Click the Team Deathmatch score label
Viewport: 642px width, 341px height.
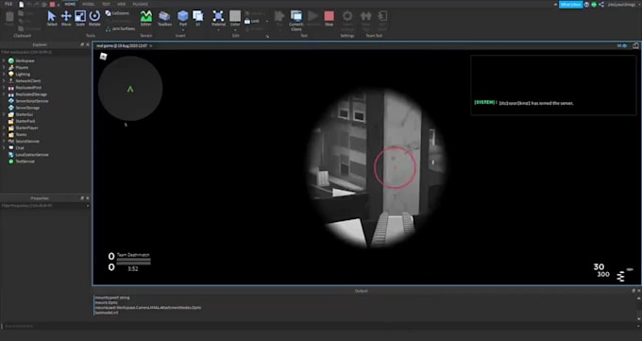click(x=133, y=255)
